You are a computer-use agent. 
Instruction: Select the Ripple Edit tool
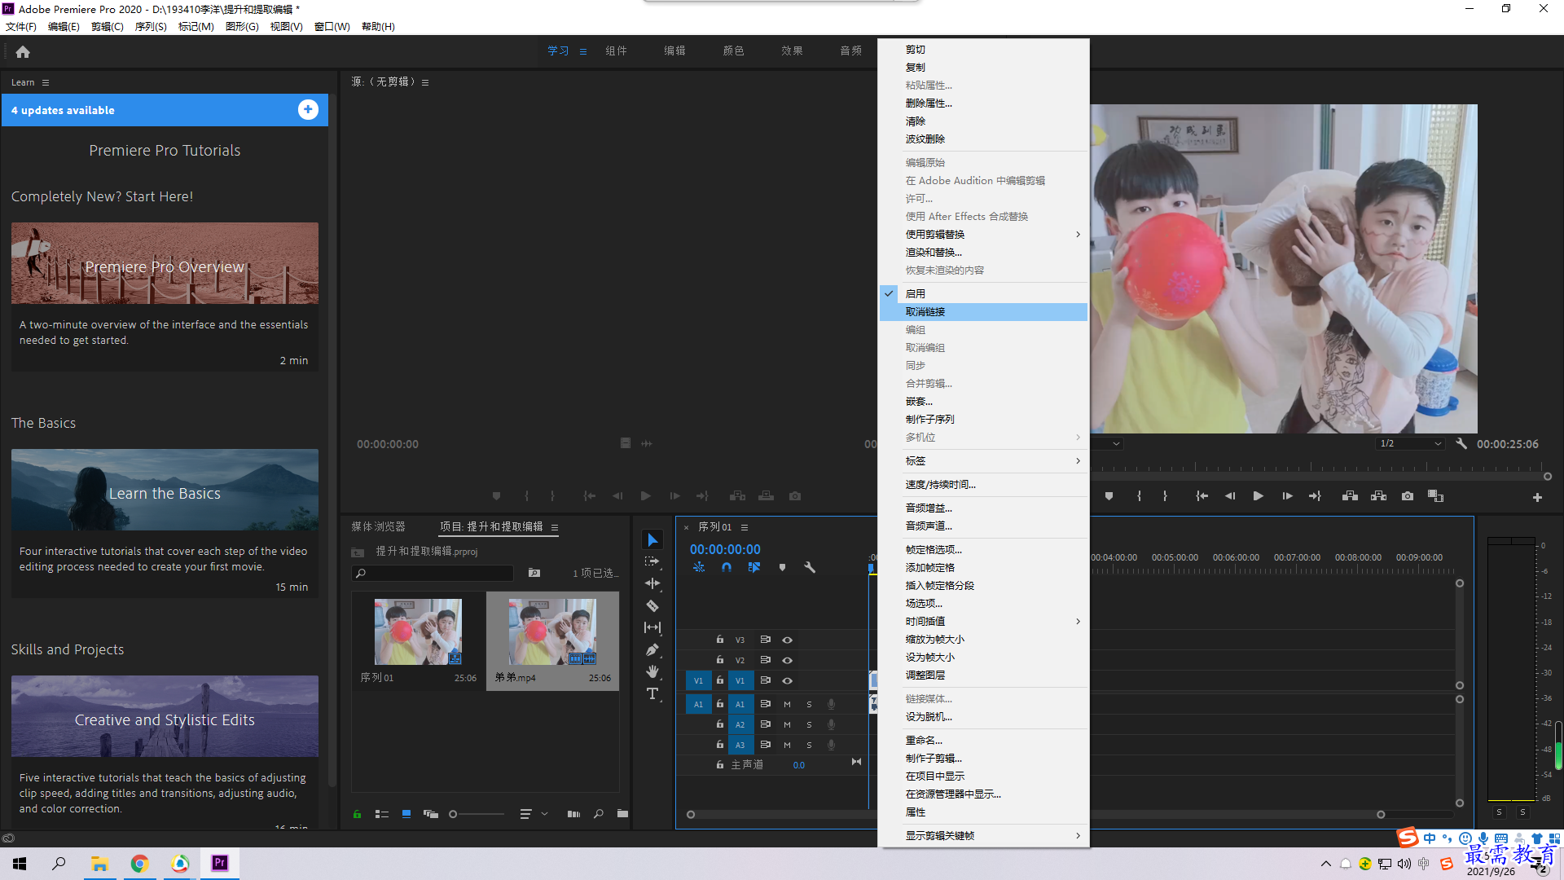click(x=652, y=583)
